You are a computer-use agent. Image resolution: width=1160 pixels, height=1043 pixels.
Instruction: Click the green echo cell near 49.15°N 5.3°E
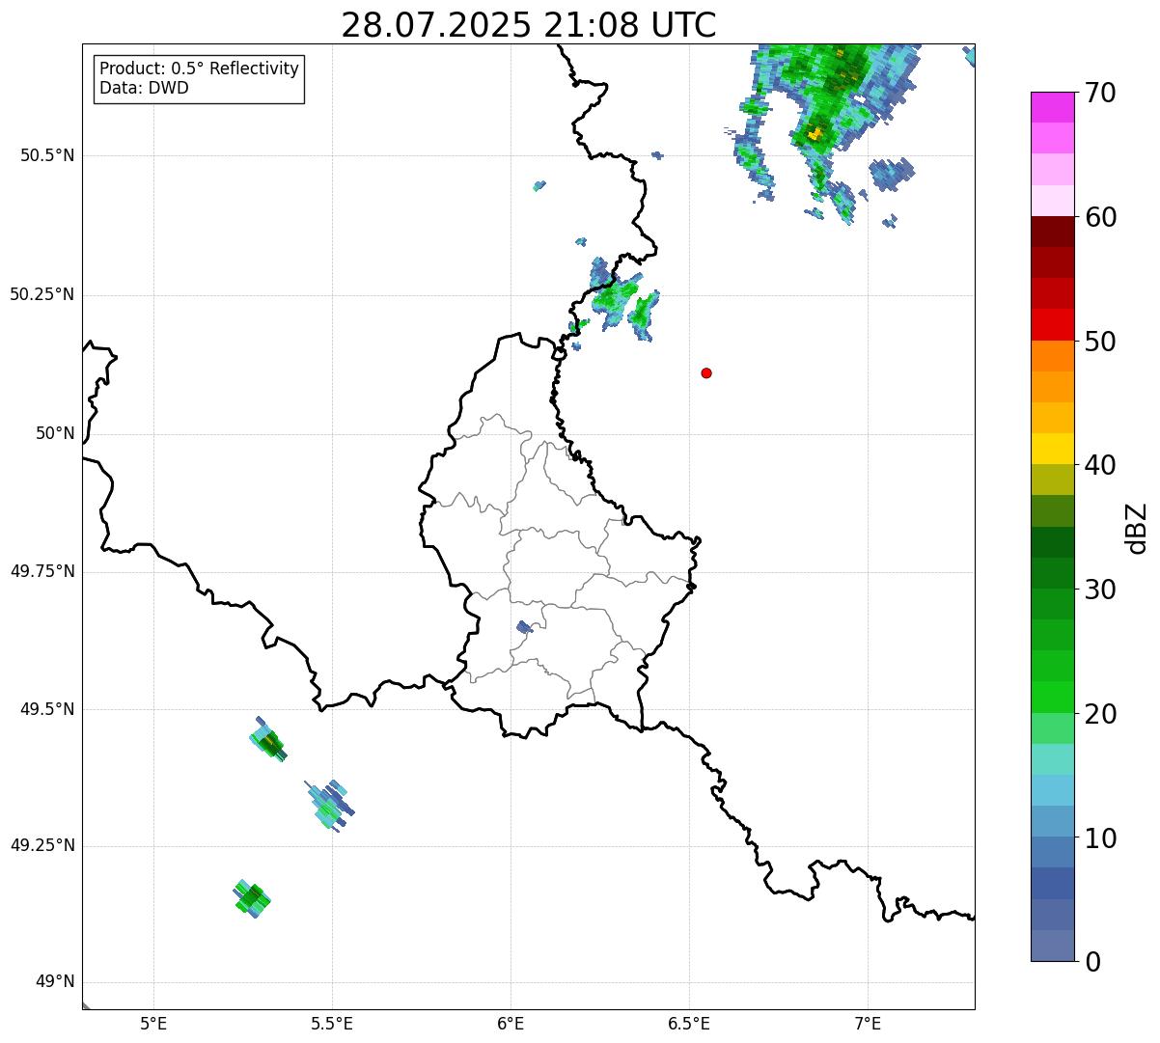tap(252, 898)
